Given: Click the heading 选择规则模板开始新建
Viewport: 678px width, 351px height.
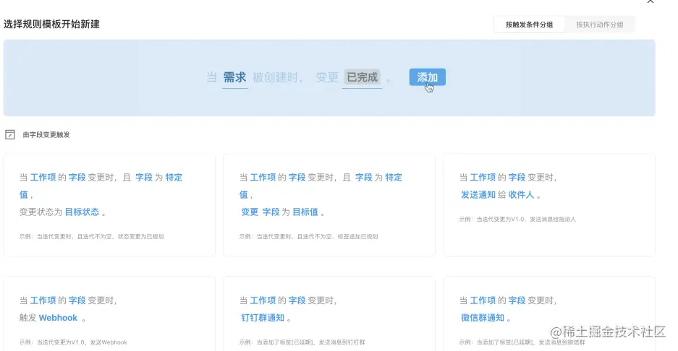Looking at the screenshot, I should (51, 24).
